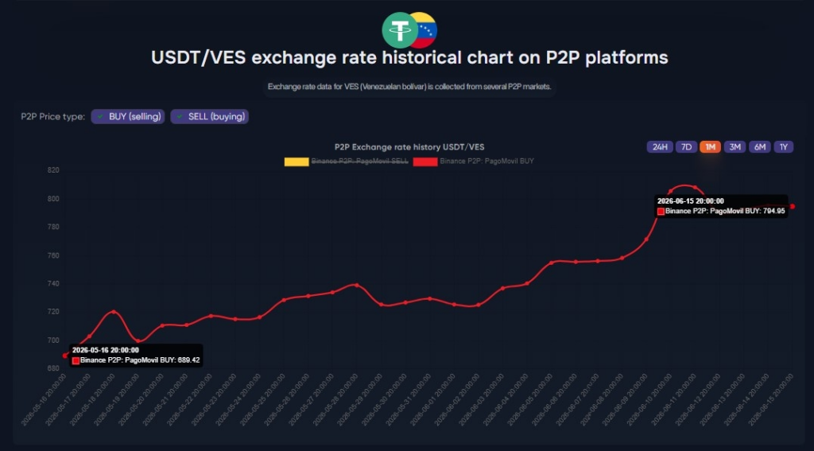Select the 3M time range
The height and width of the screenshot is (451, 814).
coord(735,147)
